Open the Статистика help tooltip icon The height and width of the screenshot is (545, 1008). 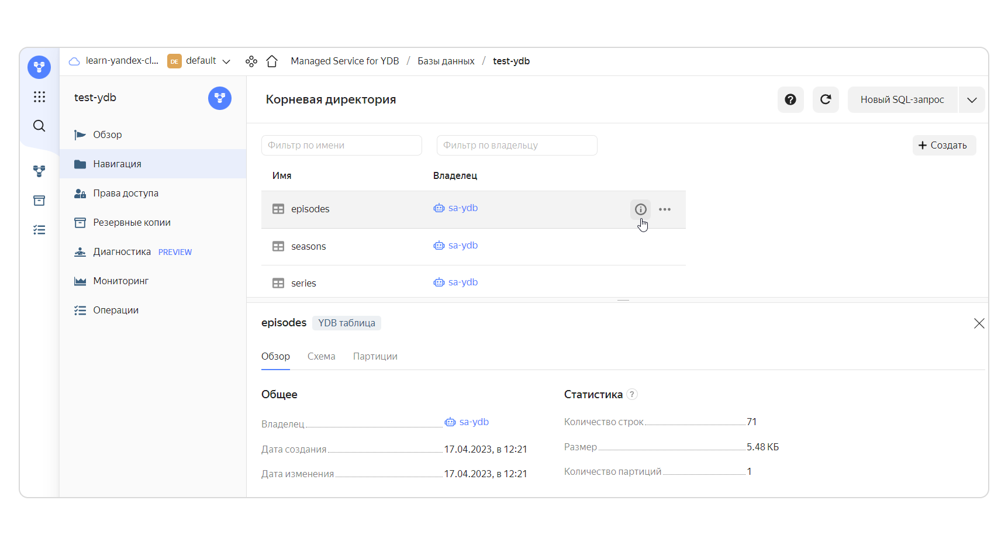point(632,394)
